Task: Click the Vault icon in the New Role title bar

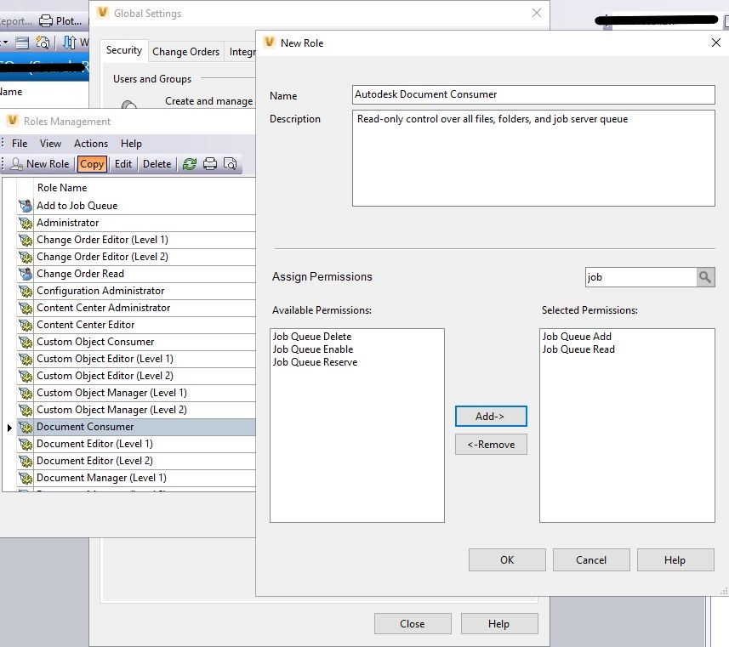Action: pyautogui.click(x=269, y=43)
